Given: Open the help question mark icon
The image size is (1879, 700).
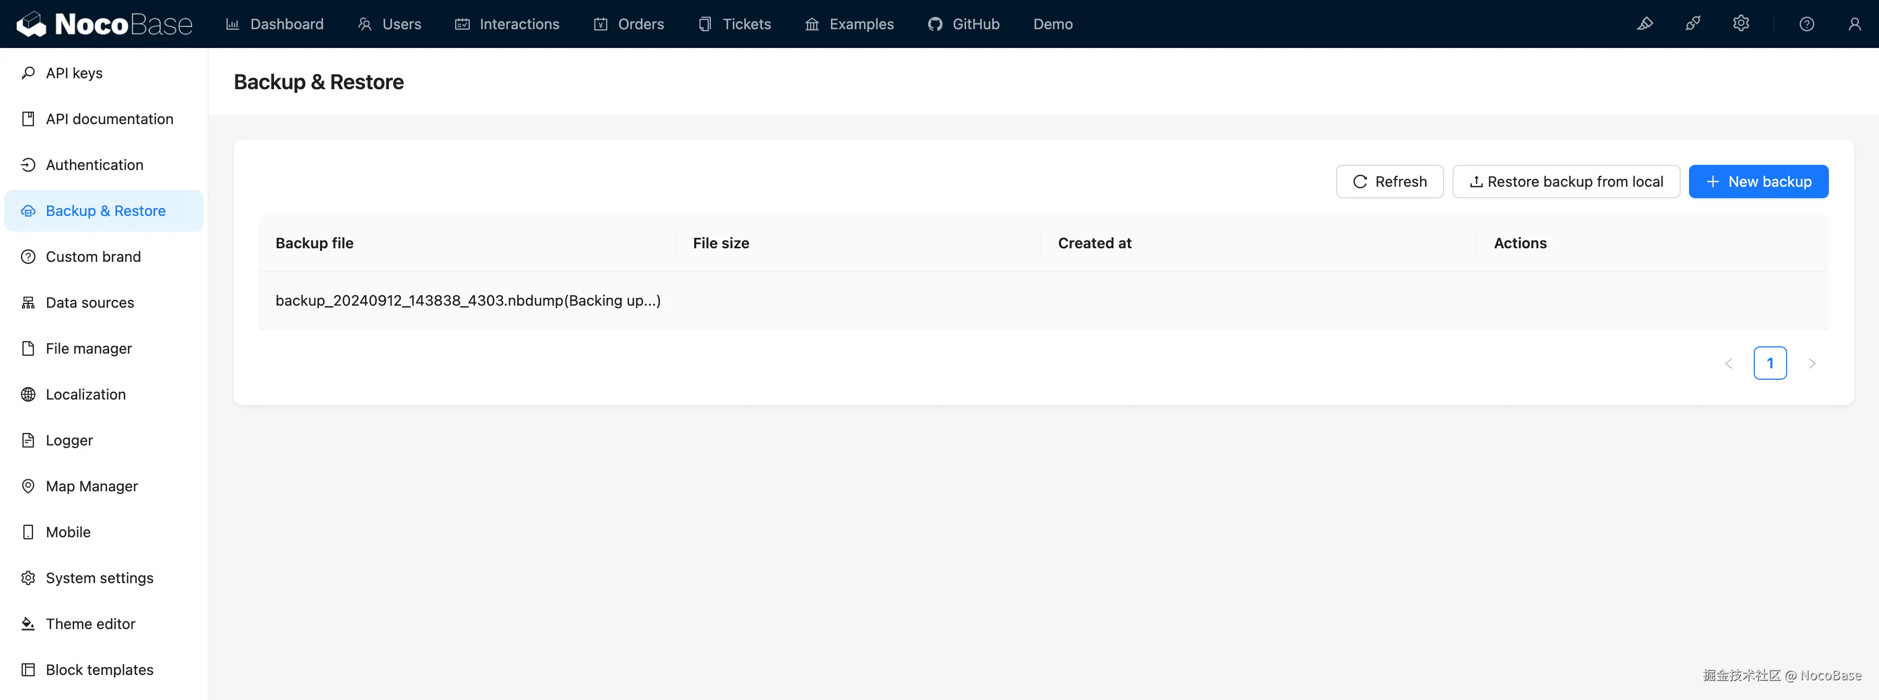Looking at the screenshot, I should (x=1807, y=23).
